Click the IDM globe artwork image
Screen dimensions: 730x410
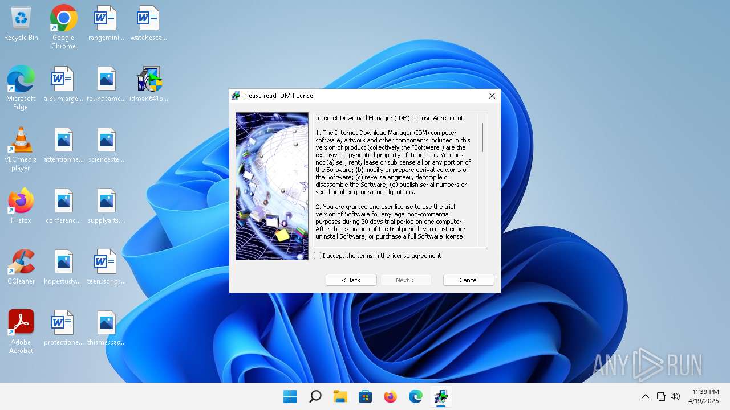(272, 186)
